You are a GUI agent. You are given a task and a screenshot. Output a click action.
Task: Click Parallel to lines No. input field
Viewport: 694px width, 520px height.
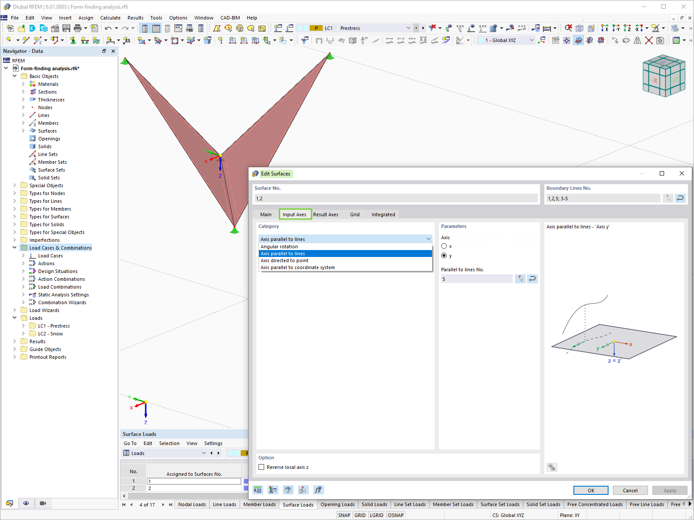[477, 279]
